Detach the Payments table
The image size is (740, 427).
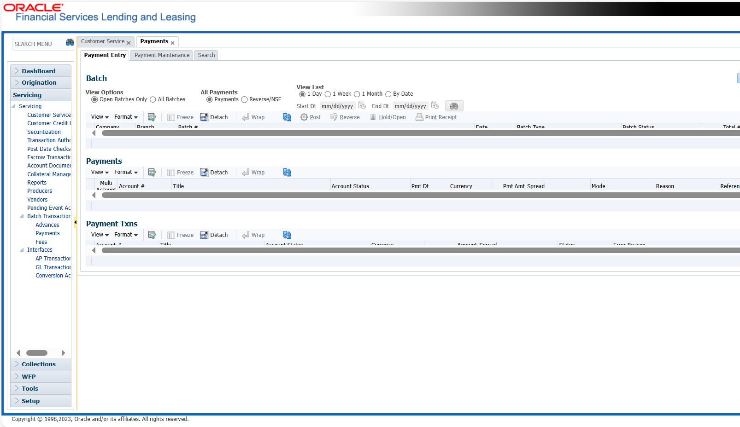(x=214, y=173)
